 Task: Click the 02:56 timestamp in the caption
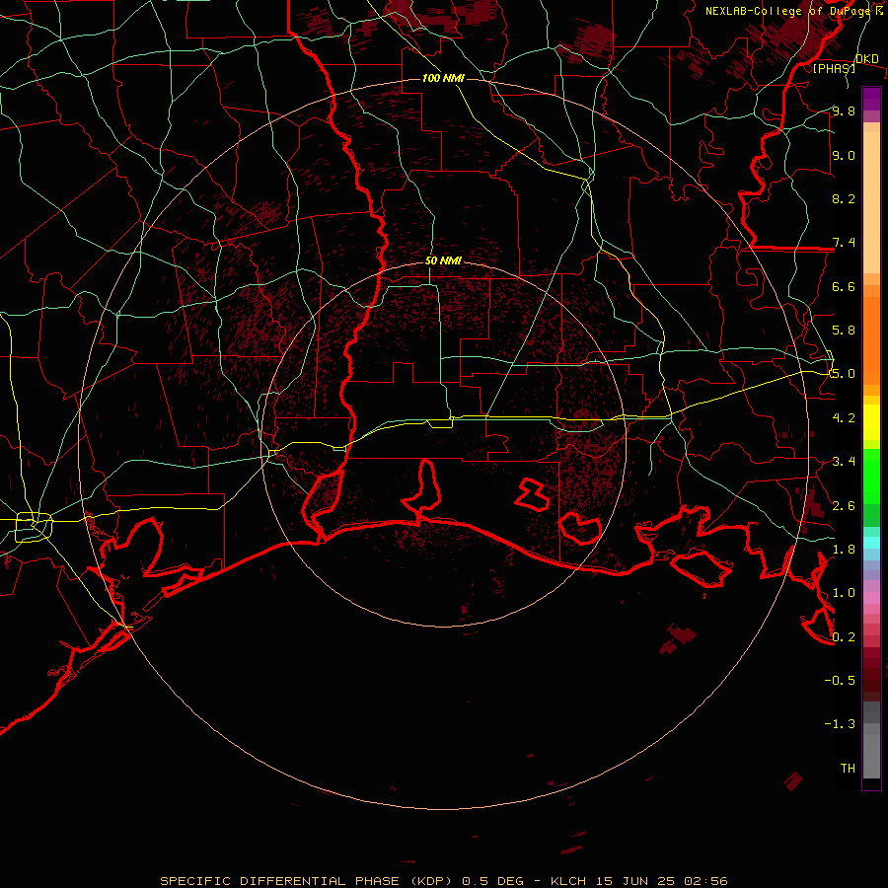[705, 881]
